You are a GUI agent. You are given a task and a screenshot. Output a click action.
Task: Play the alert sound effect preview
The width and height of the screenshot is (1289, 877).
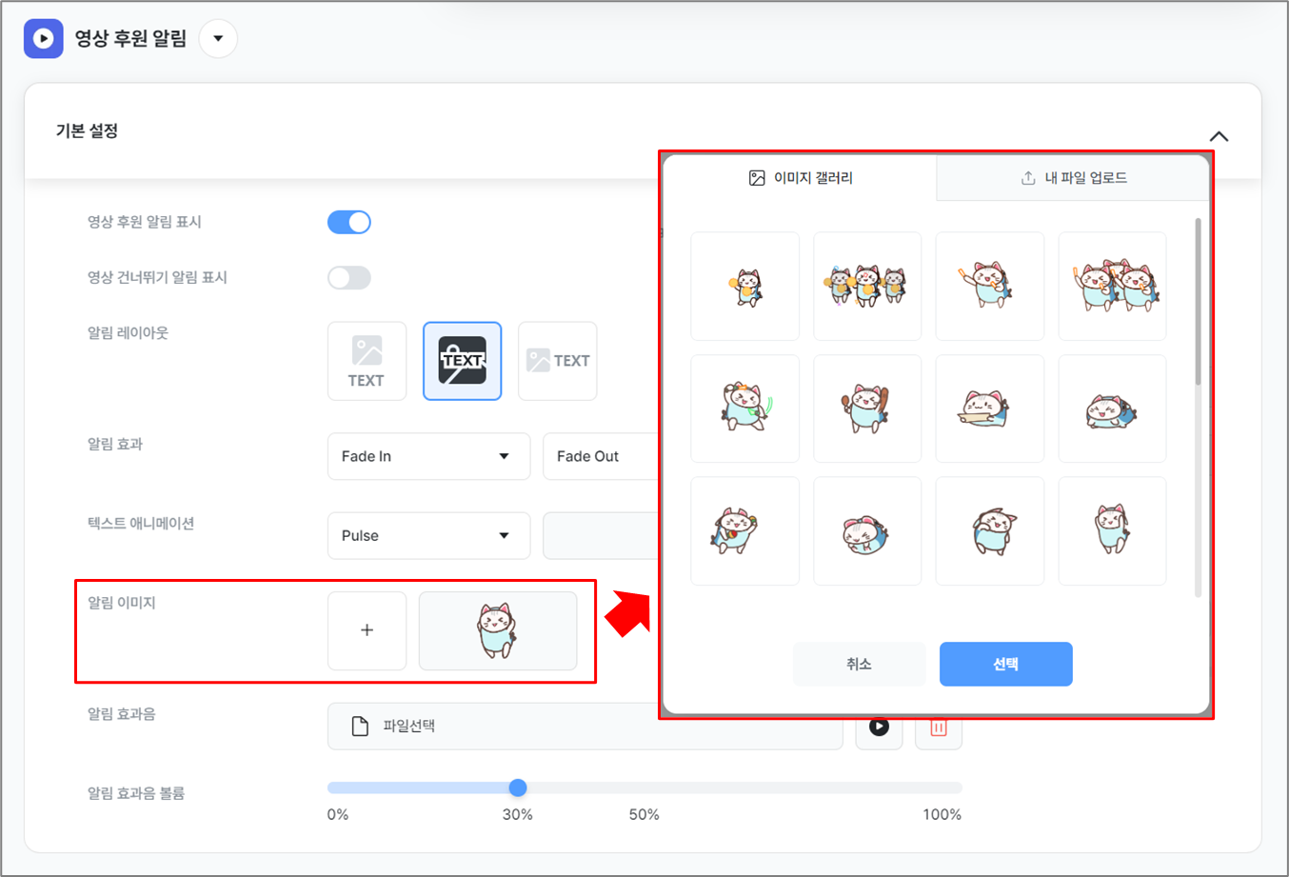click(879, 728)
